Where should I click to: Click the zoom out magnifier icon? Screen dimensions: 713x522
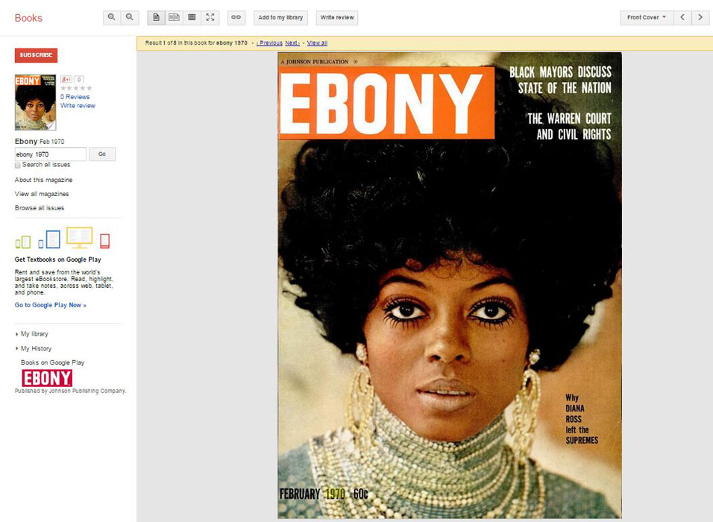pos(130,17)
